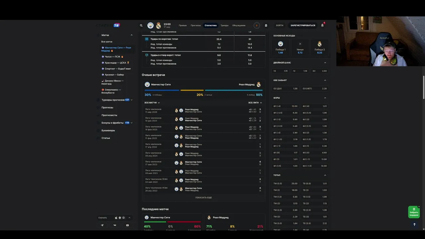
Task: Open the Все матчи filter dropdown
Action: pos(152,103)
